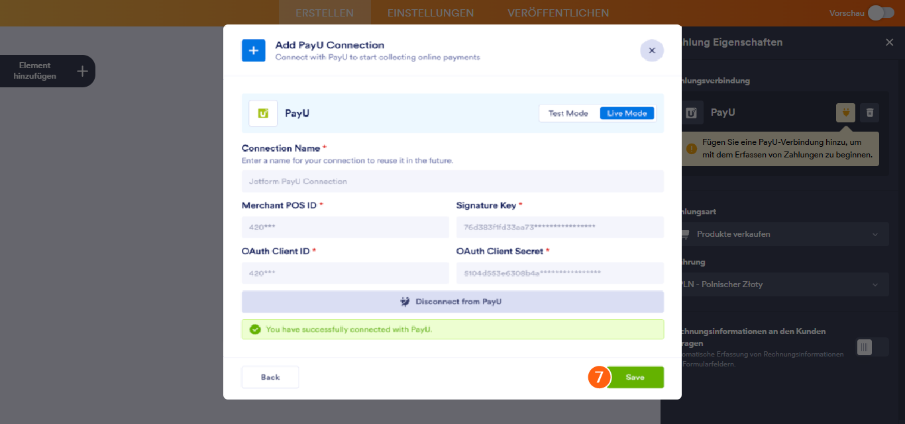Screen dimensions: 905x424
Task: Click the green checkmark in the success message
Action: pos(255,329)
